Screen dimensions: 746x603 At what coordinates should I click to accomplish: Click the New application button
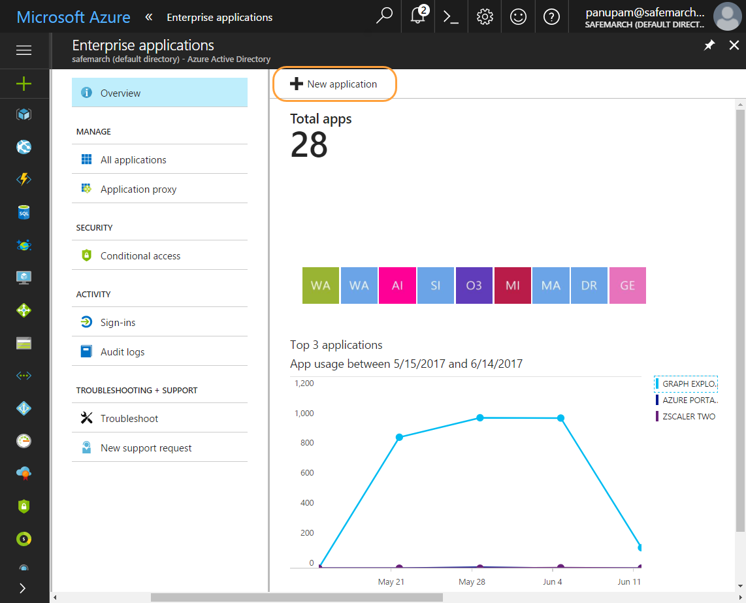[334, 84]
